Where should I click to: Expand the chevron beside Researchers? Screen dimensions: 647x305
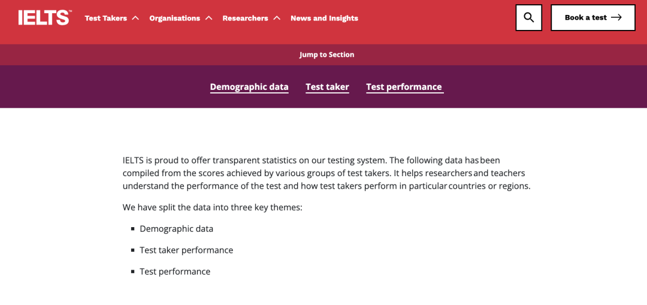click(277, 18)
